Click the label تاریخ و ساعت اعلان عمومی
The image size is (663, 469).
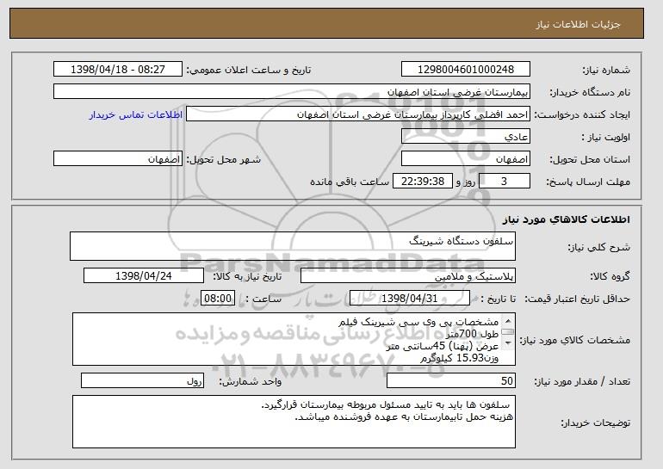pos(249,70)
